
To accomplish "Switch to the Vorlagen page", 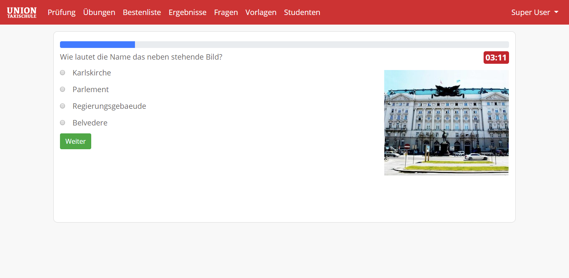I will tap(261, 13).
